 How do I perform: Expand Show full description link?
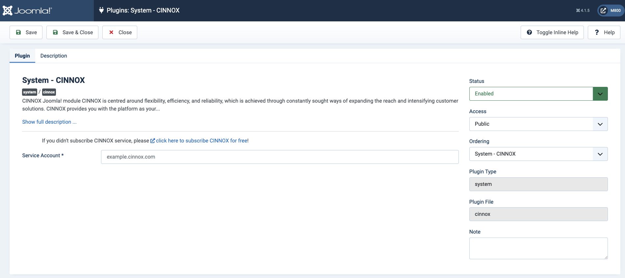[x=49, y=122]
